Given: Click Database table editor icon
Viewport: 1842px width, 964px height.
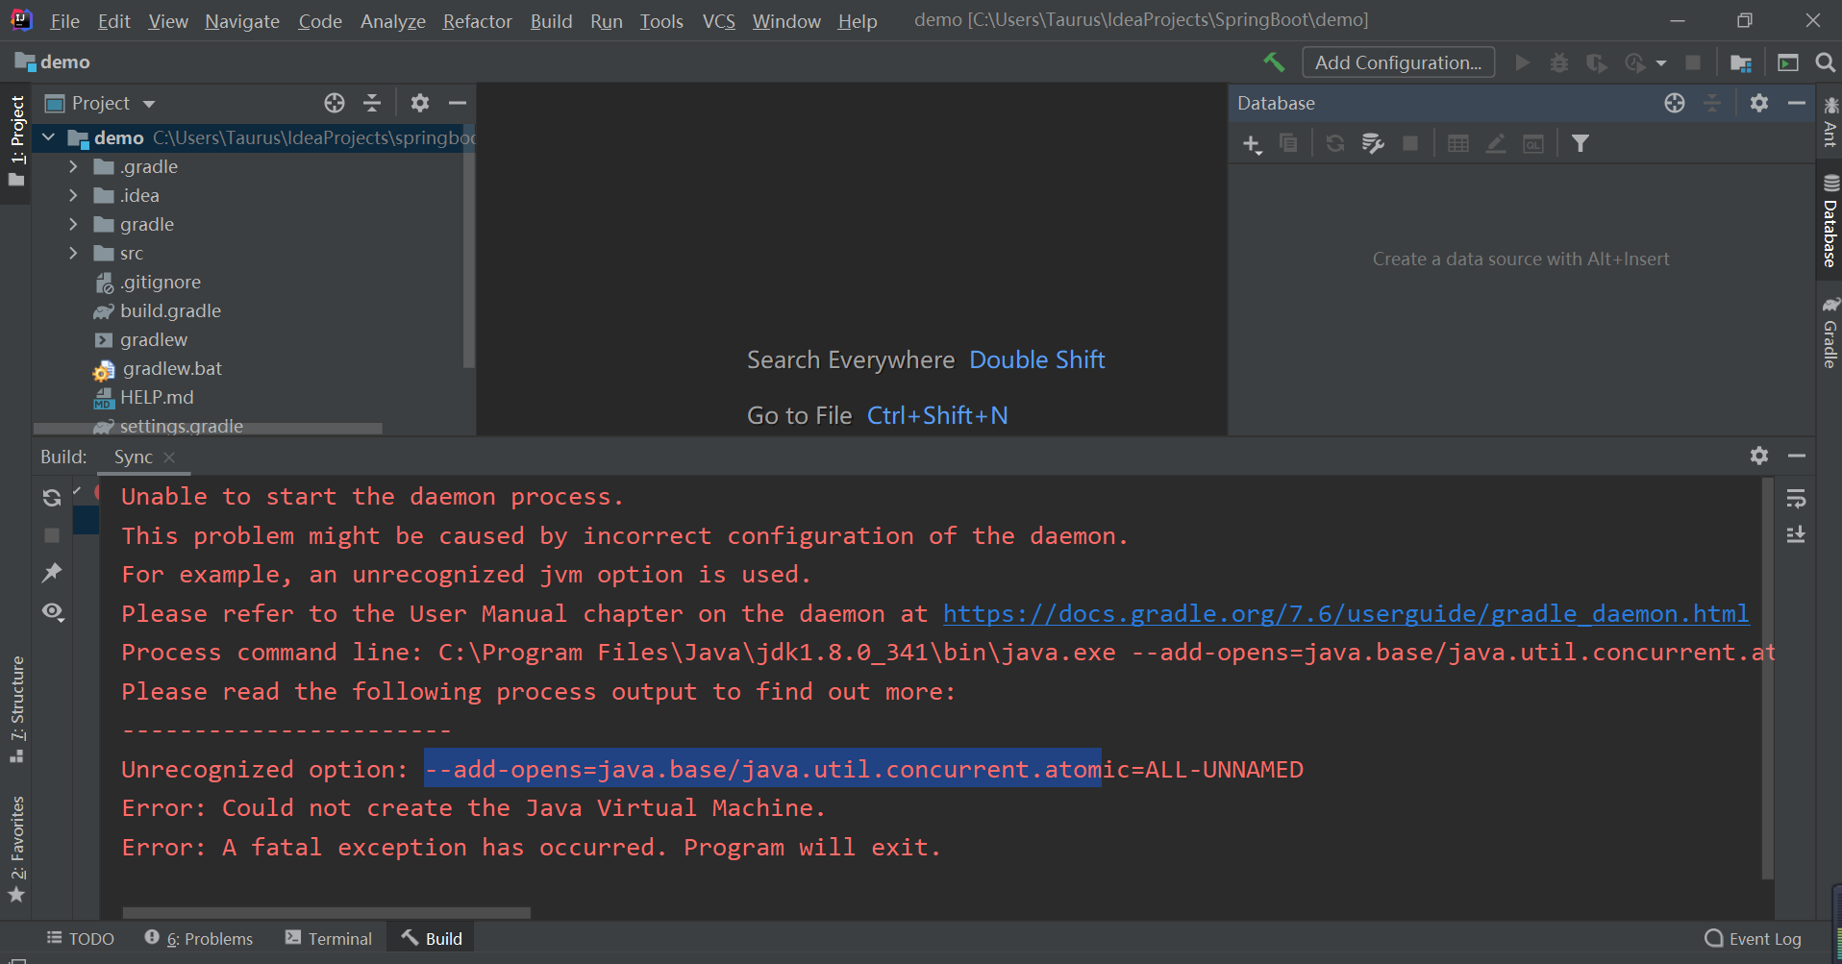Looking at the screenshot, I should coord(1458,144).
